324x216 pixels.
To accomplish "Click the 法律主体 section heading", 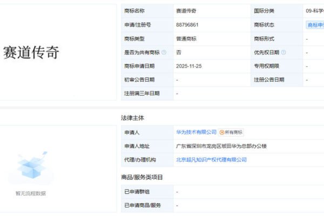I will pyautogui.click(x=132, y=117).
